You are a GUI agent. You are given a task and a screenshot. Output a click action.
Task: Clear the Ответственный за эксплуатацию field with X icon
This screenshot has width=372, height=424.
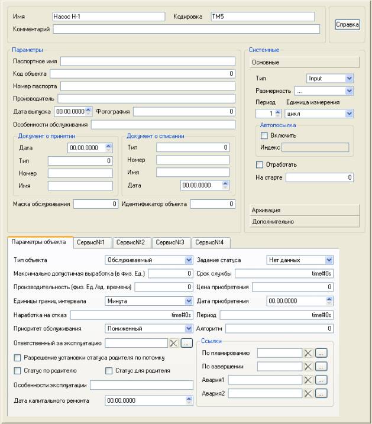point(173,343)
